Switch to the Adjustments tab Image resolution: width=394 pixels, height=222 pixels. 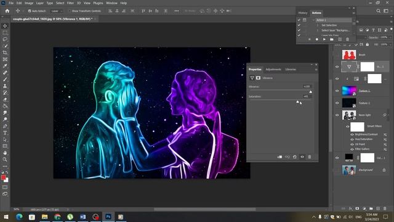[x=273, y=70]
